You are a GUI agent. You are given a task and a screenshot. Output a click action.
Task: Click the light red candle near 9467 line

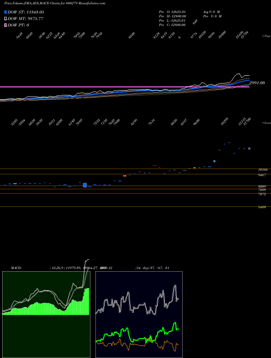(125, 176)
